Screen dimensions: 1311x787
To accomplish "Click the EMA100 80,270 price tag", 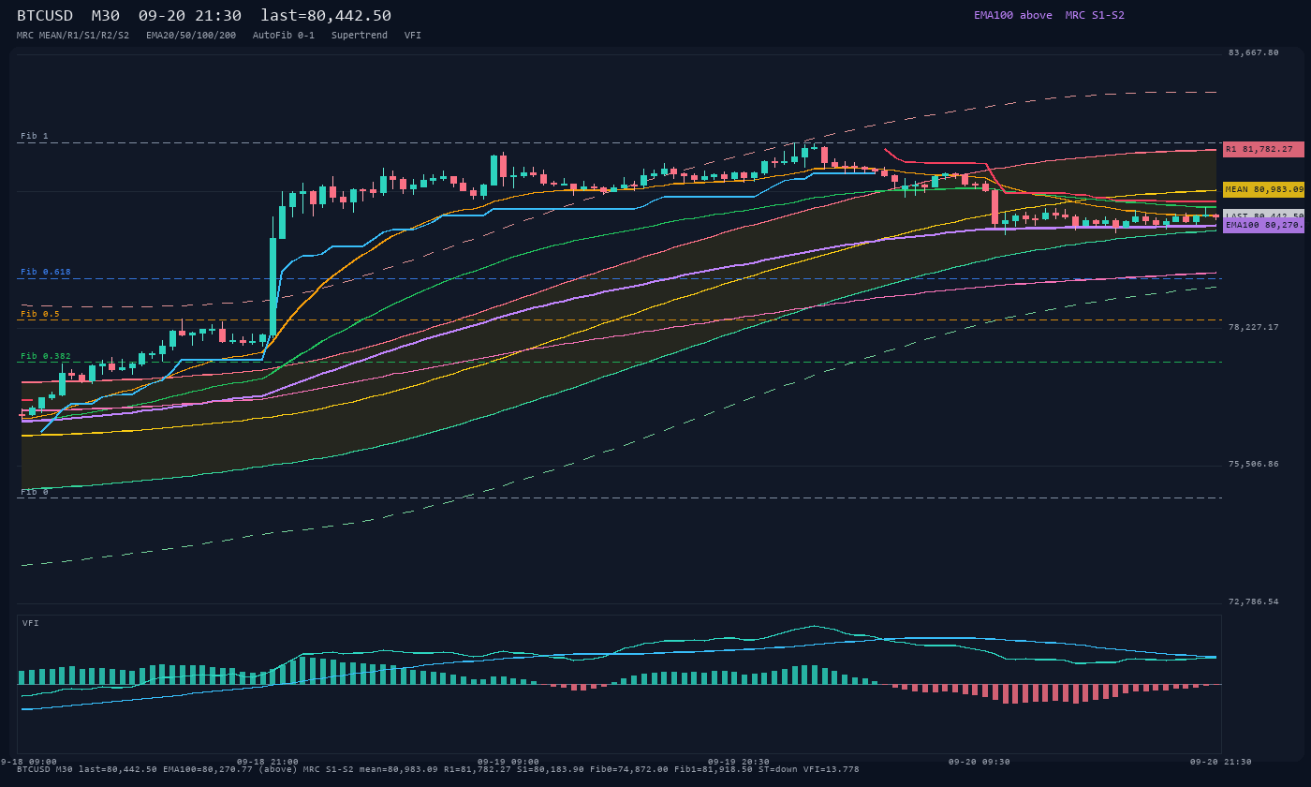I will click(x=1263, y=225).
